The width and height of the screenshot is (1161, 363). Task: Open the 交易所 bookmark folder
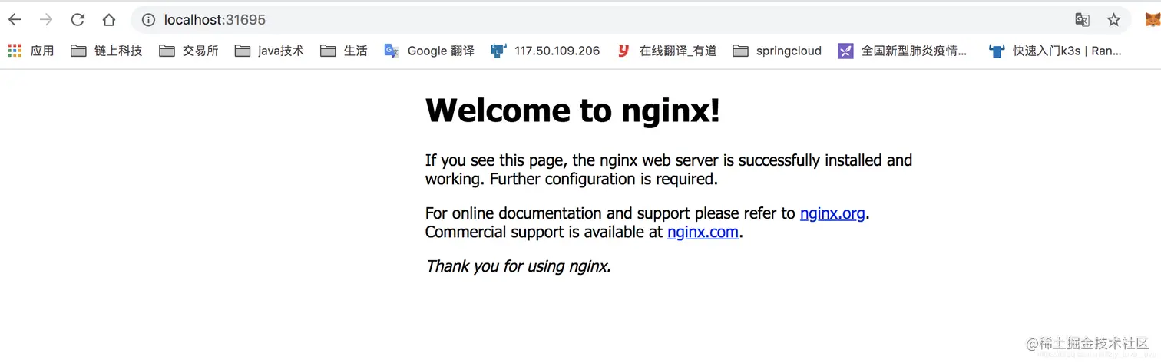[x=189, y=51]
